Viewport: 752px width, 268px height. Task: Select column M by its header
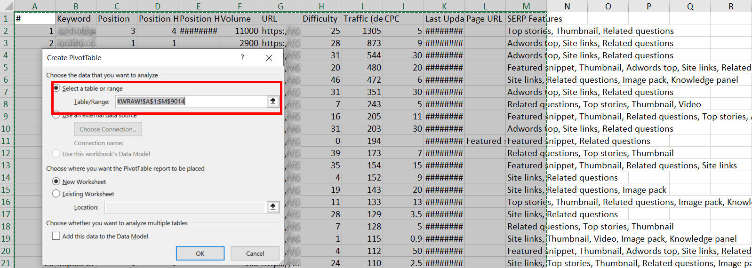click(526, 6)
